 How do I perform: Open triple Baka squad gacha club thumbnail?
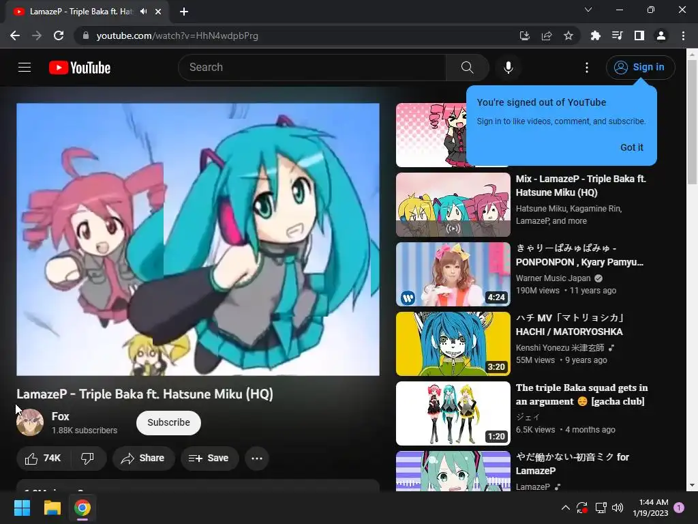(x=453, y=413)
